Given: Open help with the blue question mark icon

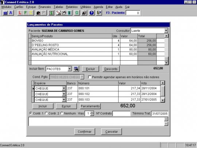Looking at the screenshot, I should tap(92, 13).
